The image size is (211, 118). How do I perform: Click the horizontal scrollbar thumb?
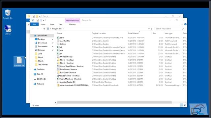(114, 102)
